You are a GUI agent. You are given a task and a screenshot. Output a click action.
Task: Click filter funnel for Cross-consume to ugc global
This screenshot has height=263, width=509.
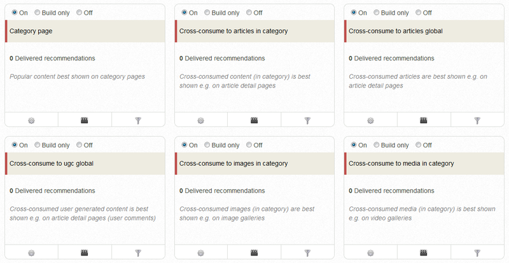pyautogui.click(x=138, y=252)
